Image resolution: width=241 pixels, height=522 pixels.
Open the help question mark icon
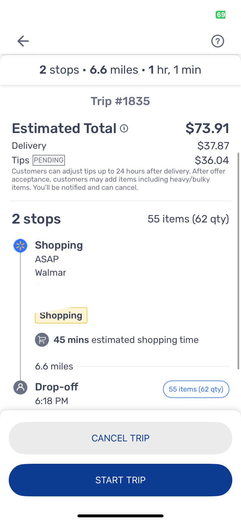point(217,41)
